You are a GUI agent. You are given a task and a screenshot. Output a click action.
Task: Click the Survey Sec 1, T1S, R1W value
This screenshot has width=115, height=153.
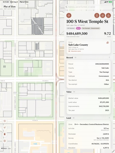103,138
